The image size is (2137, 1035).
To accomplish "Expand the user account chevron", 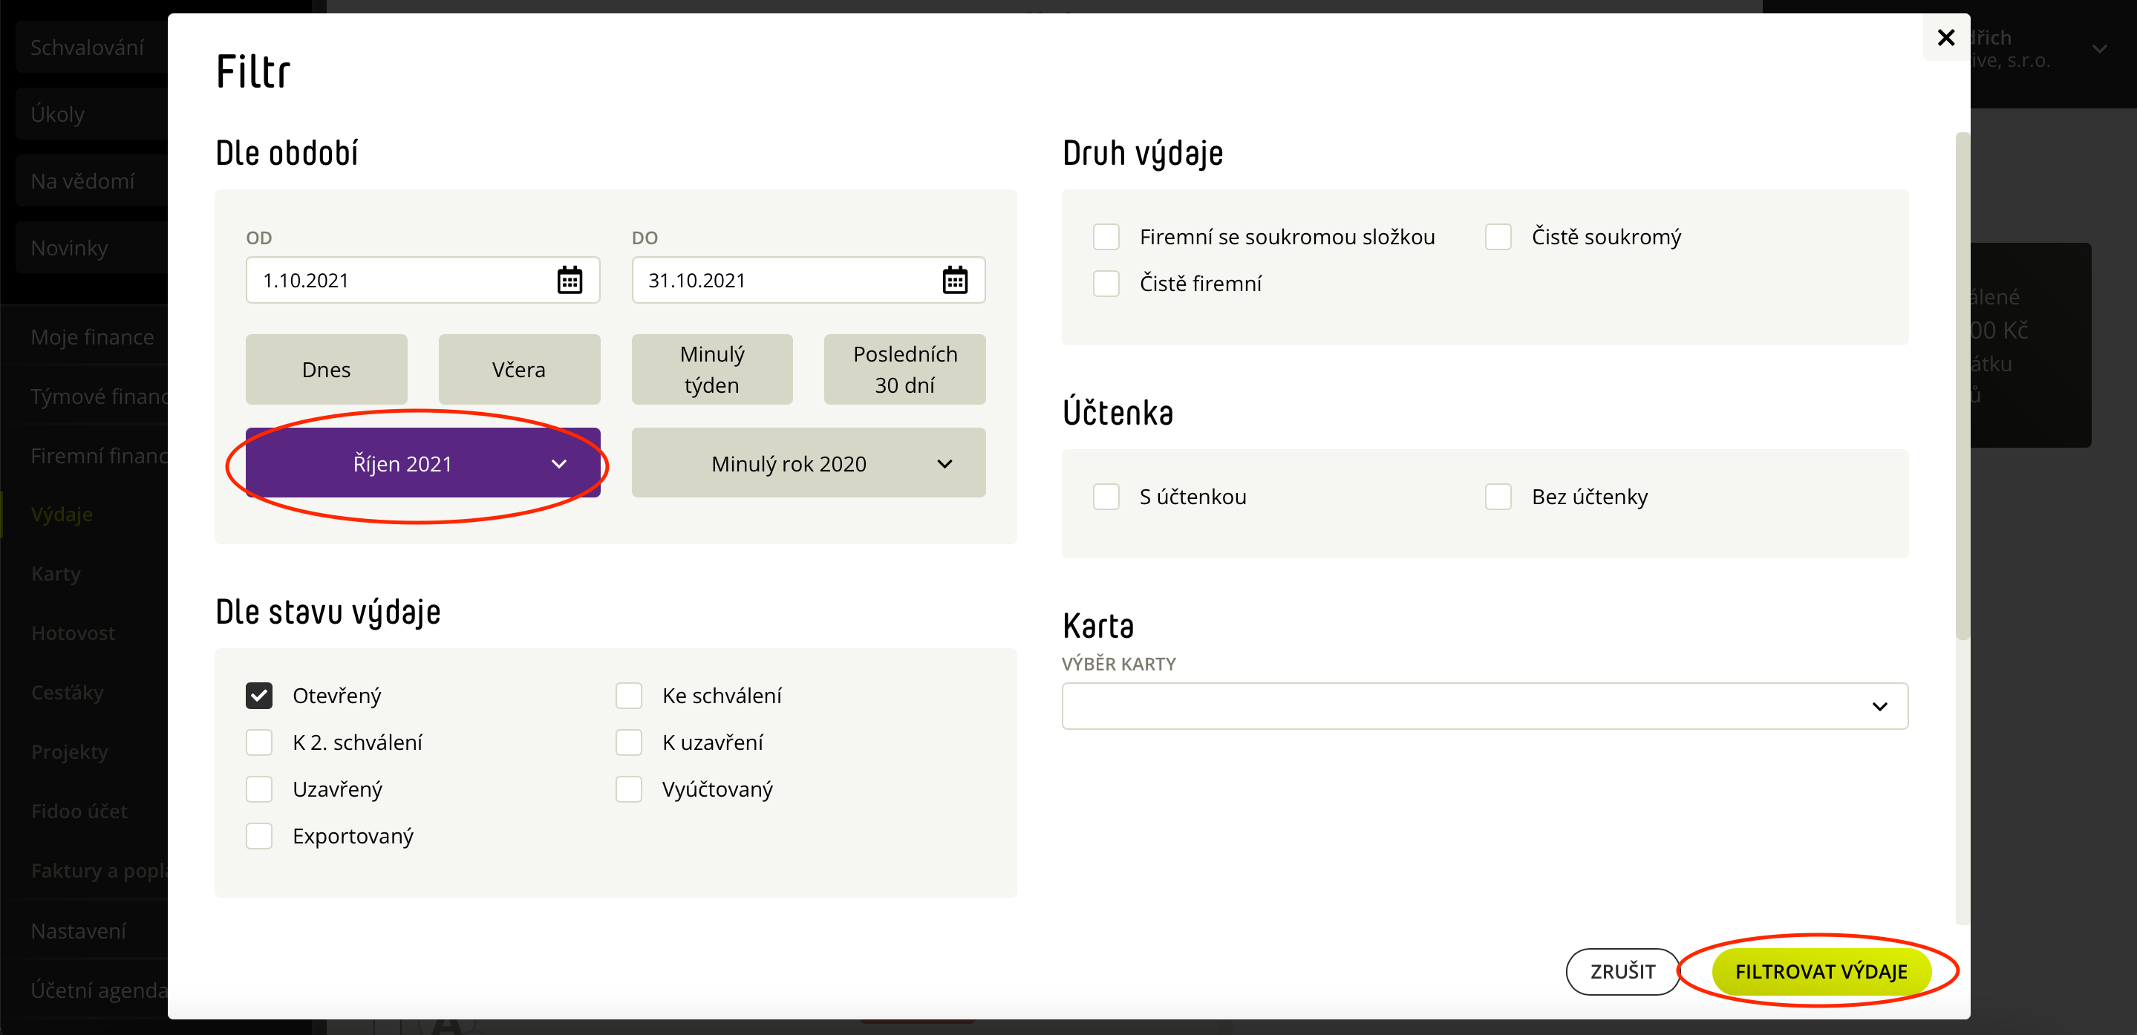I will click(2099, 49).
